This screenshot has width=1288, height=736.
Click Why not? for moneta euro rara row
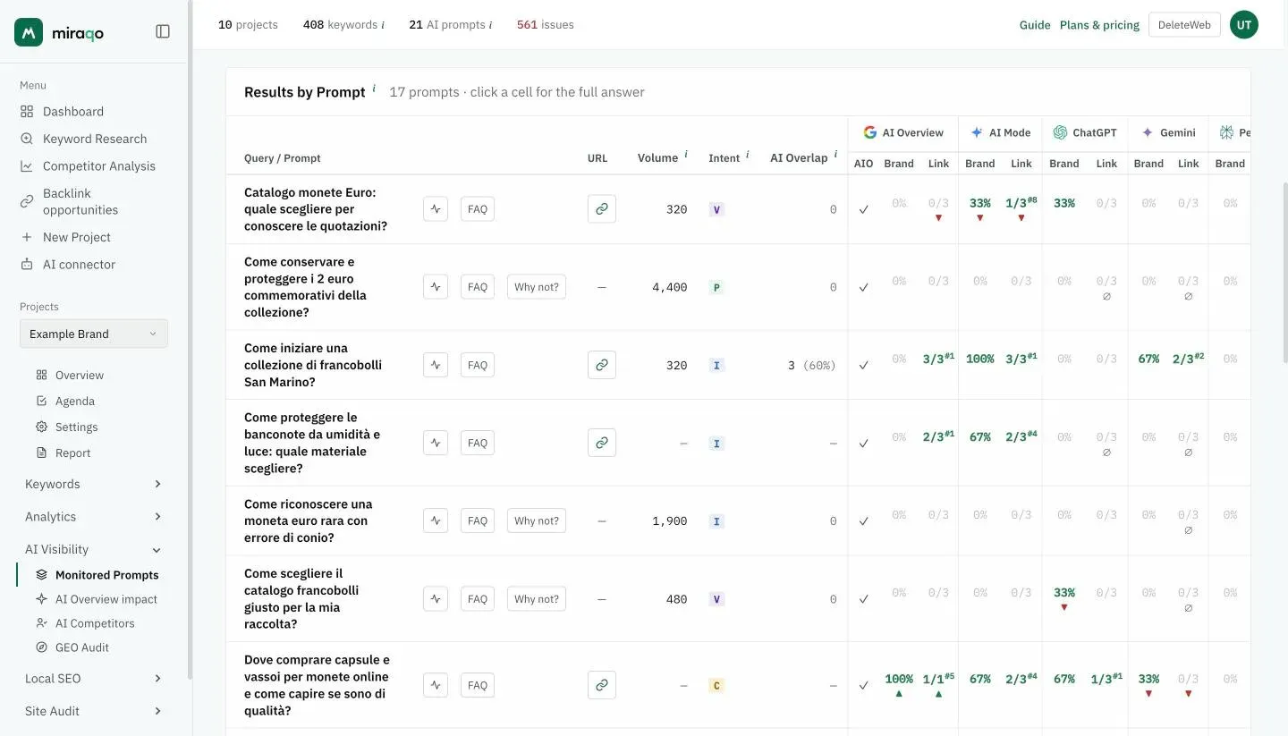[x=537, y=520]
